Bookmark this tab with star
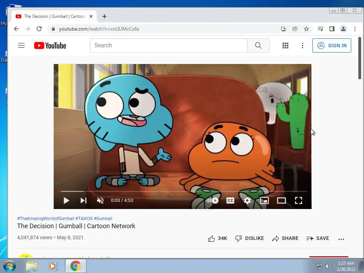 (306, 29)
